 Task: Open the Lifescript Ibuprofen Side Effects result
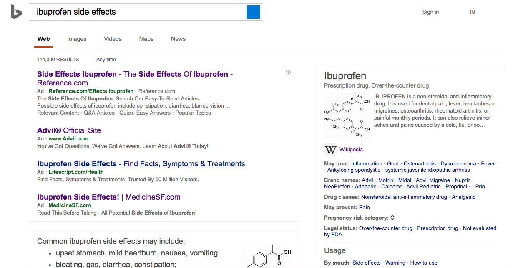pos(142,163)
